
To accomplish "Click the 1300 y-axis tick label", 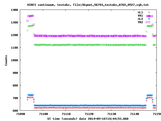I will click(15, 22).
